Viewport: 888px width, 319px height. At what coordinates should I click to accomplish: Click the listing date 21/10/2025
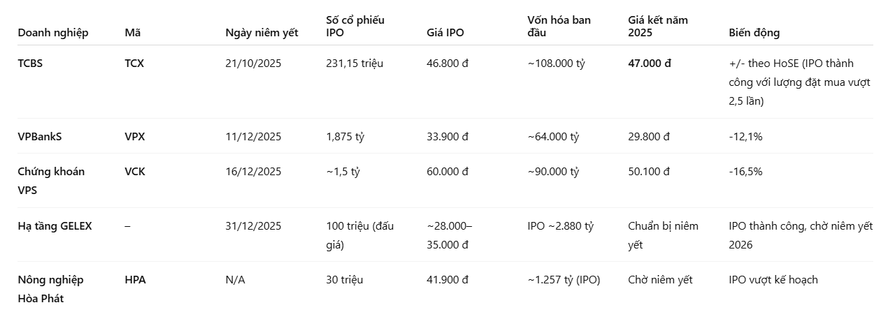click(253, 64)
